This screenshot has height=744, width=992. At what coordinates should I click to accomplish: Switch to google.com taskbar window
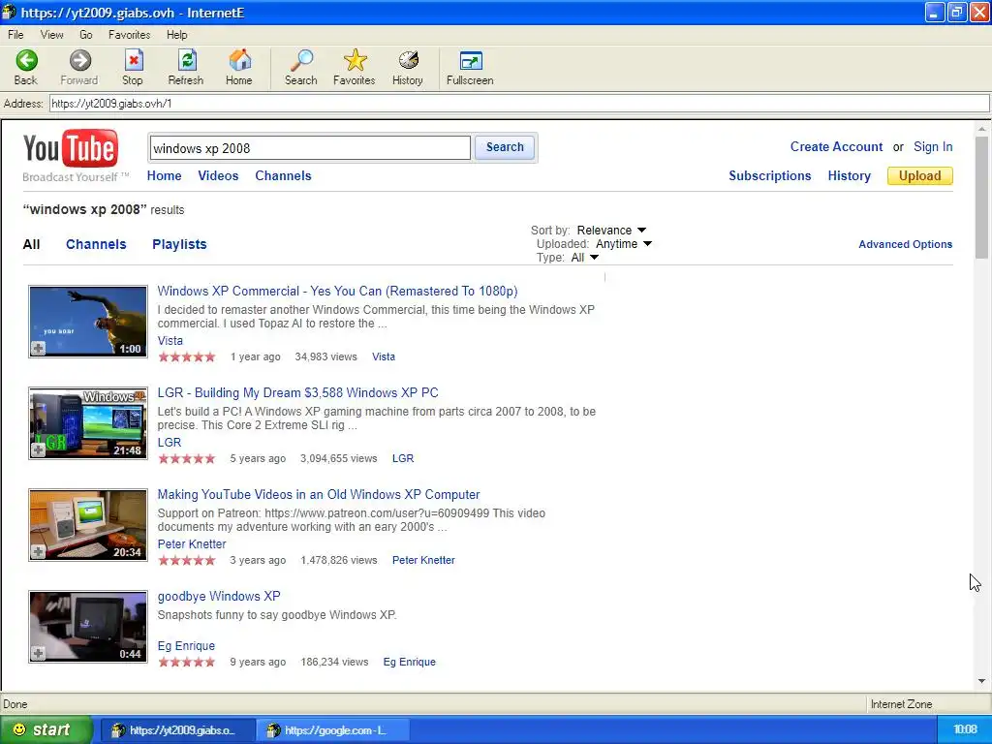coord(333,730)
